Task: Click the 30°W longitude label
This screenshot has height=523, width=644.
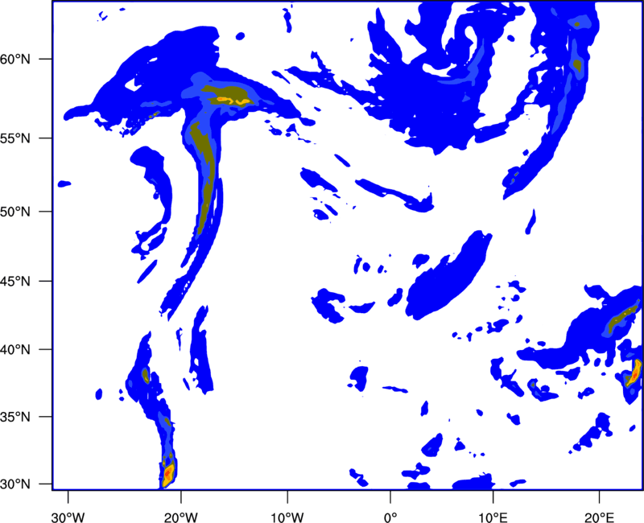Action: pyautogui.click(x=68, y=517)
